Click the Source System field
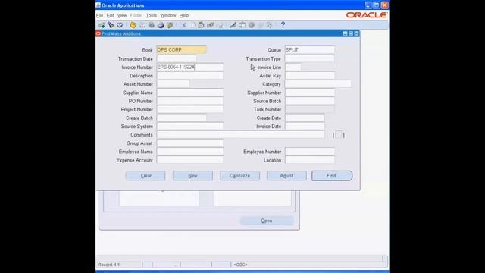Image resolution: width=485 pixels, height=273 pixels. tap(190, 127)
